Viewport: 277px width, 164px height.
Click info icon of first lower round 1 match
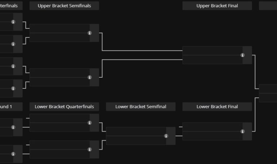pos(13,127)
